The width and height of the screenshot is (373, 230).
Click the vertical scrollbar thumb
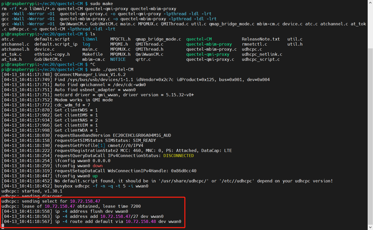click(x=370, y=136)
